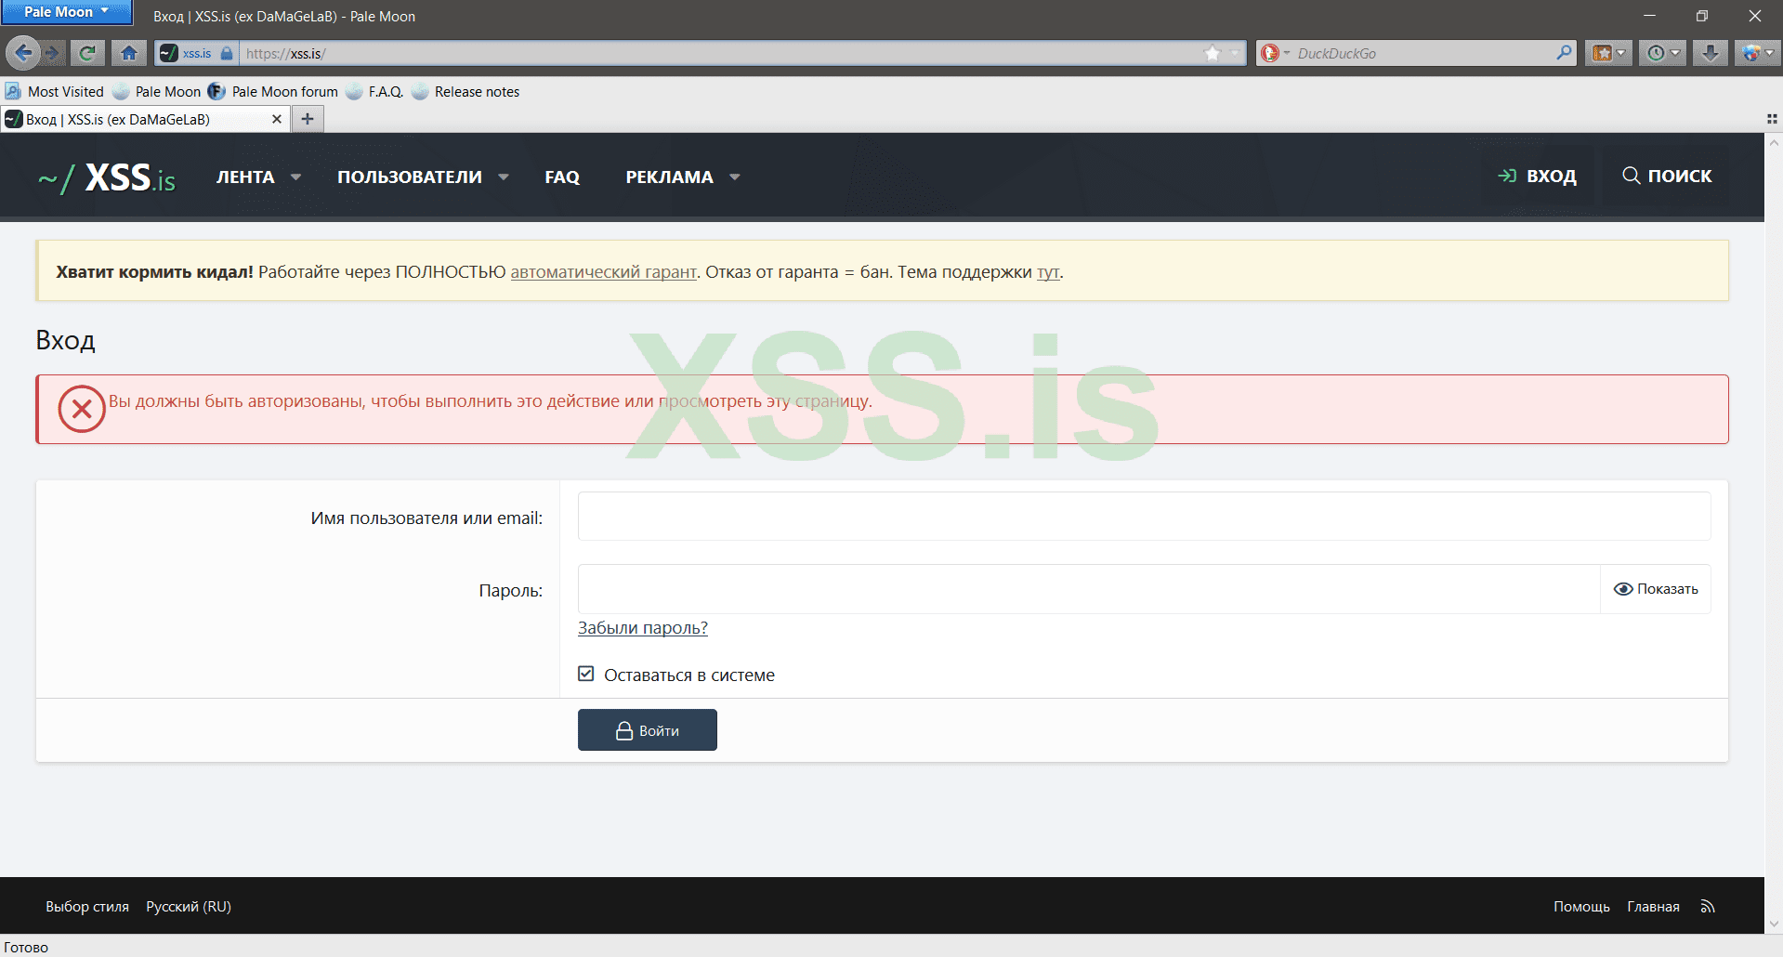Toggle Показать to reveal the password
This screenshot has height=957, width=1783.
click(1656, 589)
